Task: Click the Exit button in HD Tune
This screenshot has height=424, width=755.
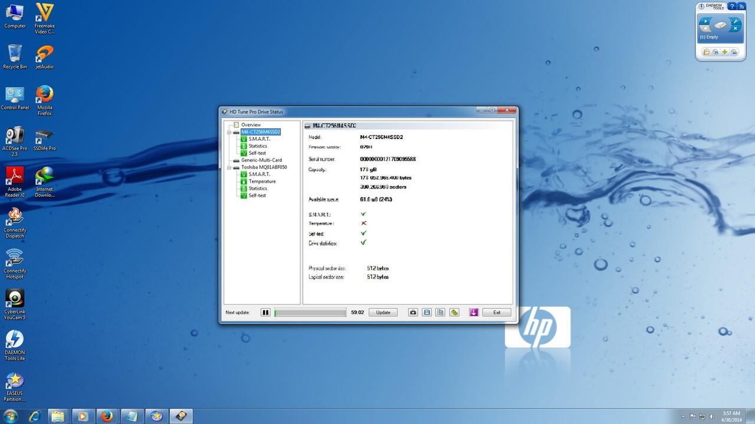Action: point(497,313)
